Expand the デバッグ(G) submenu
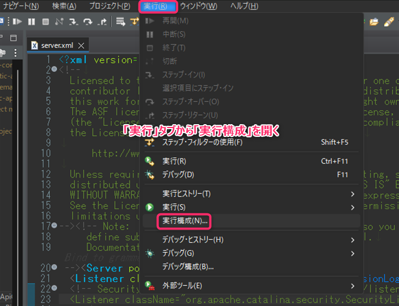 pyautogui.click(x=252, y=253)
